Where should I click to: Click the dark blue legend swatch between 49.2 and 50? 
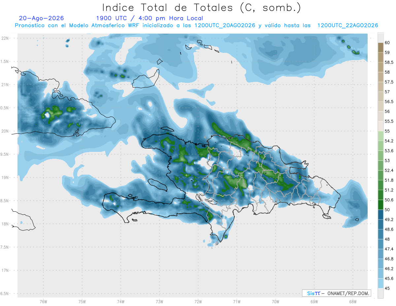(x=380, y=215)
